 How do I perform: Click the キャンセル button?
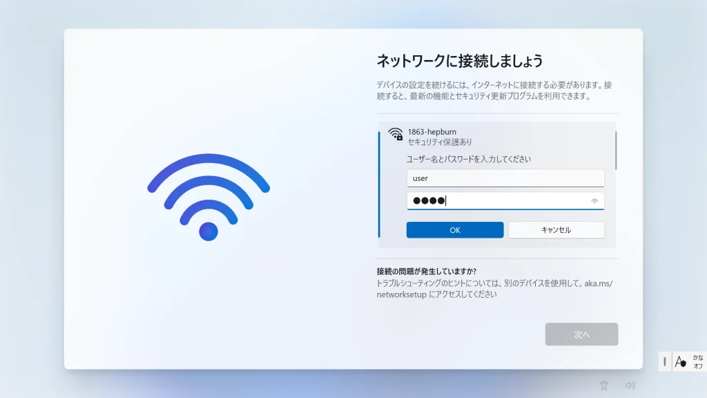tap(556, 230)
